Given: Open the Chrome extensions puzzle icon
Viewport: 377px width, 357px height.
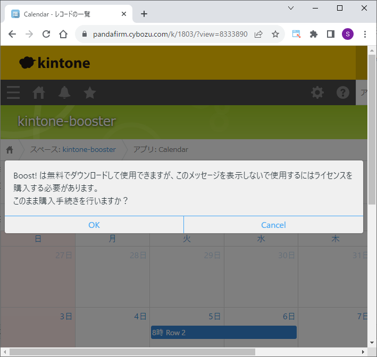Looking at the screenshot, I should click(314, 34).
